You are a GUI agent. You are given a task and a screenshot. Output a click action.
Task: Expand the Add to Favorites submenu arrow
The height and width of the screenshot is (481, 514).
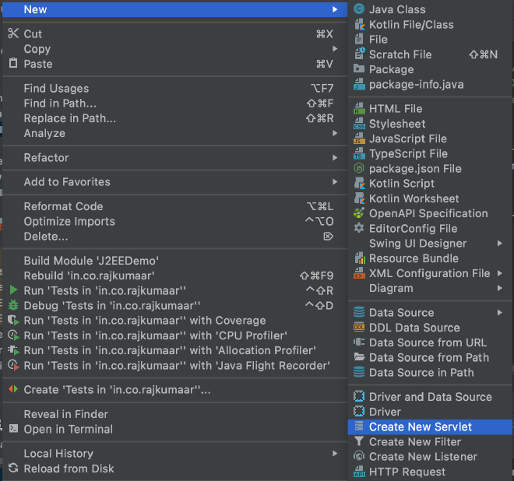point(335,181)
